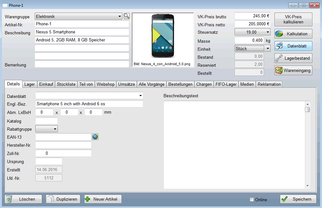
Task: Switch to the Reklamation tab
Action: click(269, 84)
